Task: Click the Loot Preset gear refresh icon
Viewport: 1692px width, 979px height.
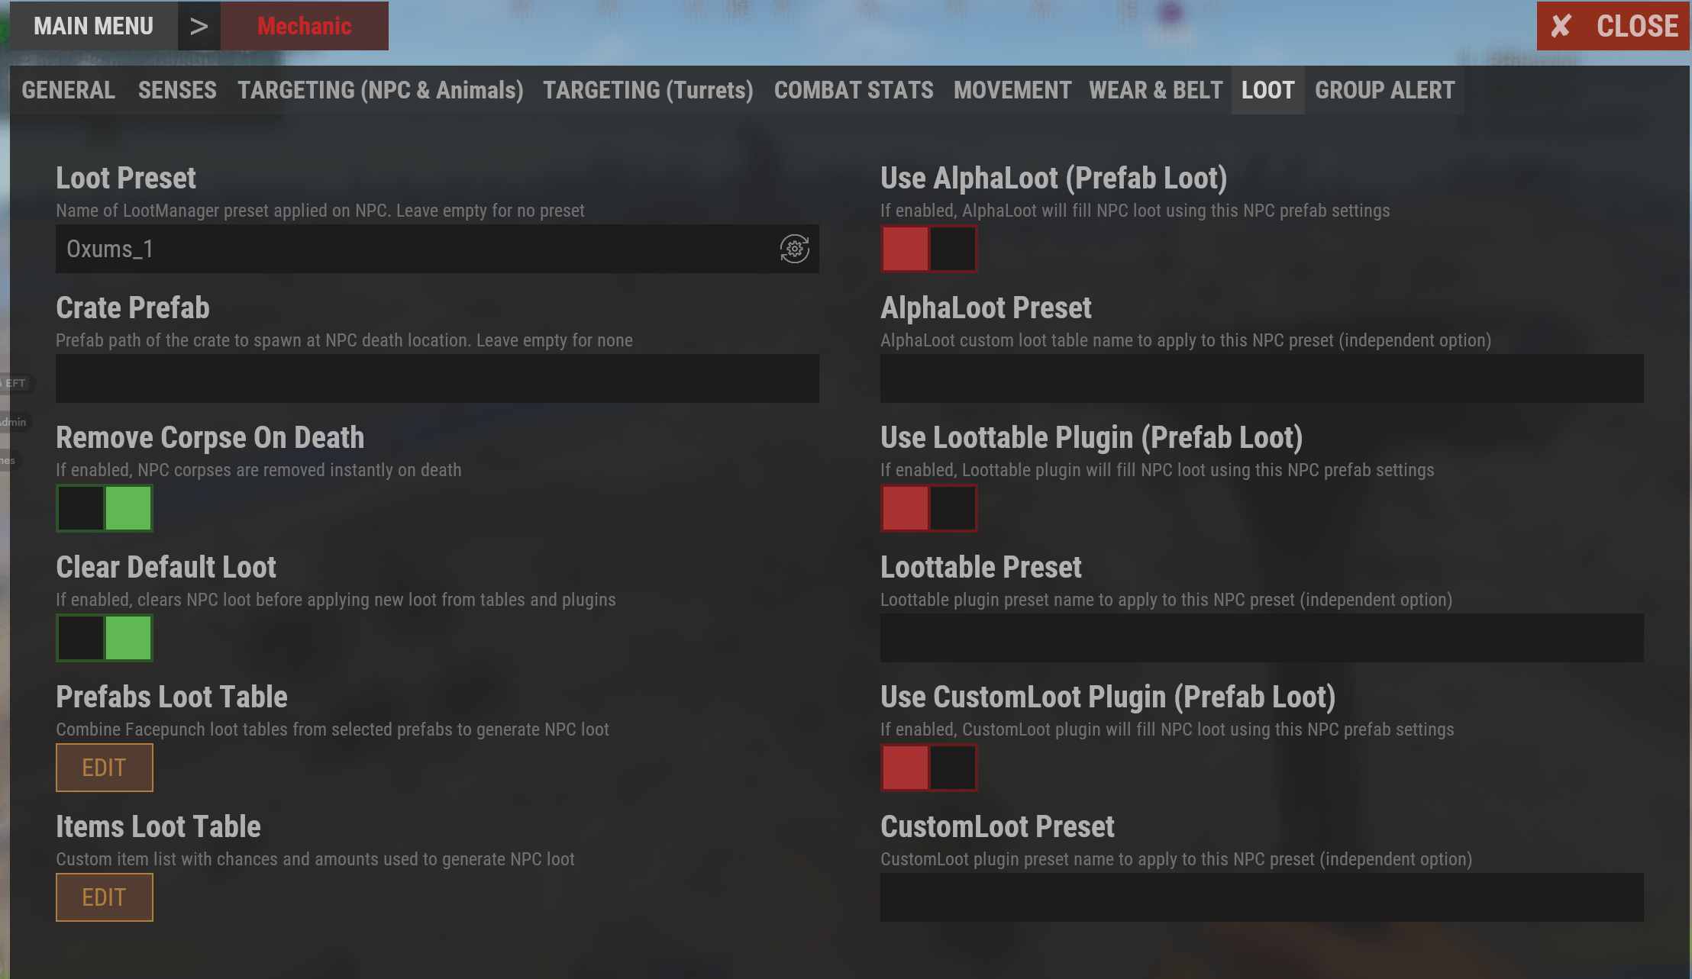Action: pyautogui.click(x=794, y=249)
